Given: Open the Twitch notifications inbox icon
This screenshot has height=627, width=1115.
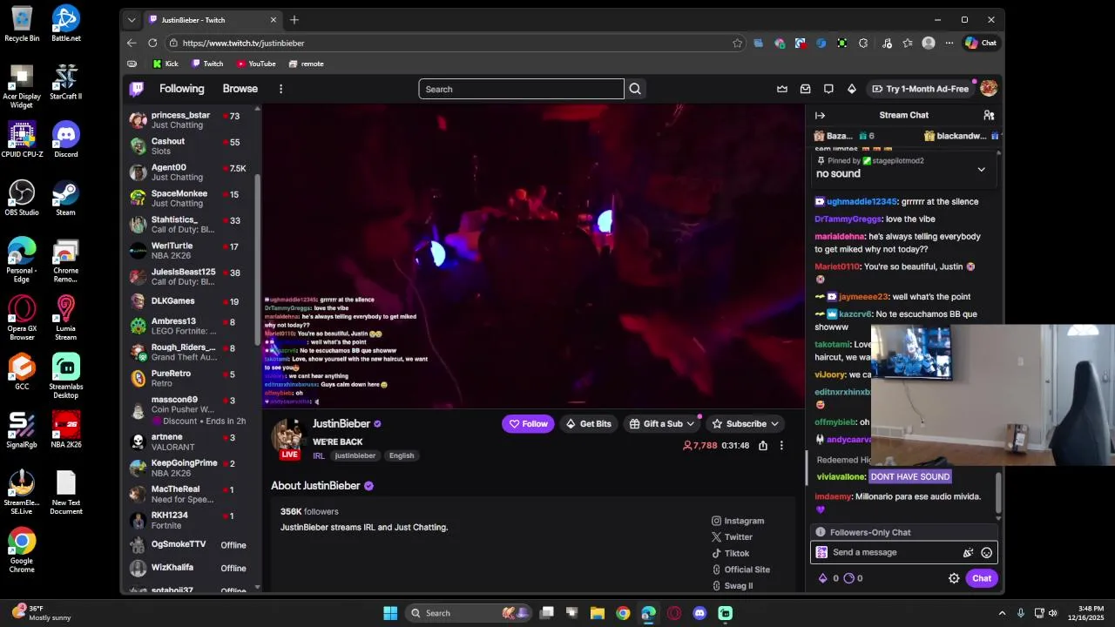Looking at the screenshot, I should (805, 89).
